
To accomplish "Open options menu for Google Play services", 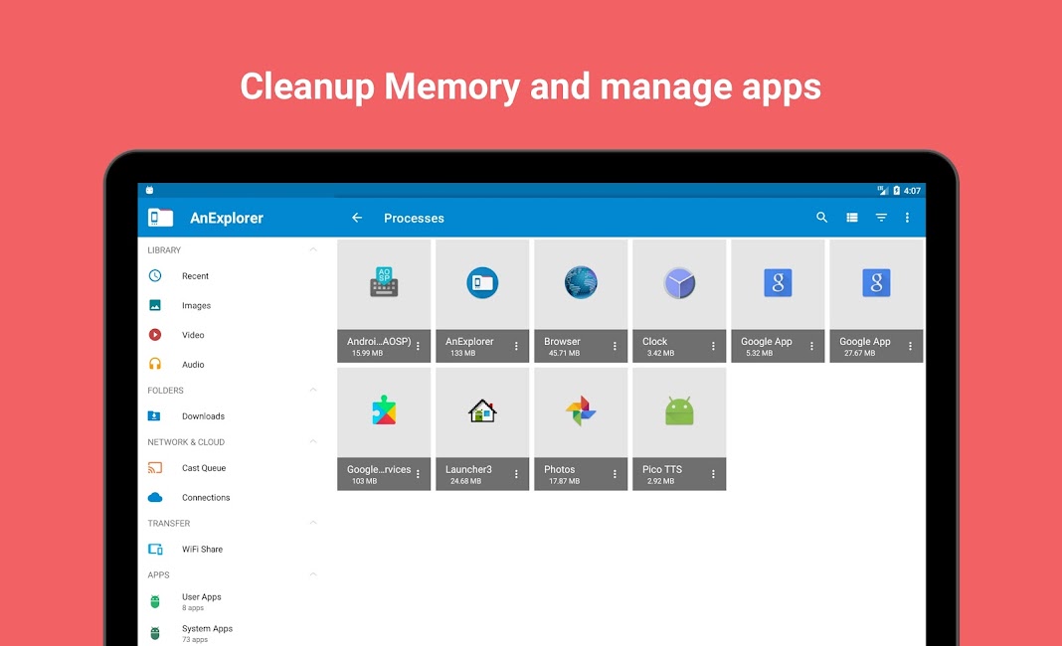I will click(418, 474).
